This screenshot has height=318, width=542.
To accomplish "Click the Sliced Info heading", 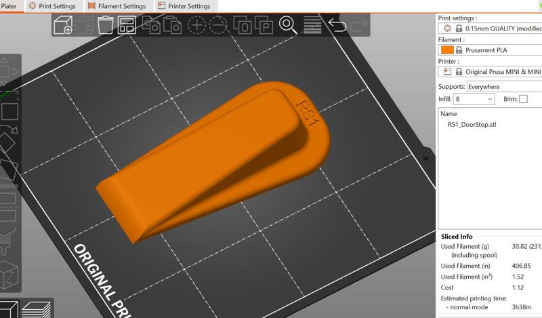I will click(457, 237).
